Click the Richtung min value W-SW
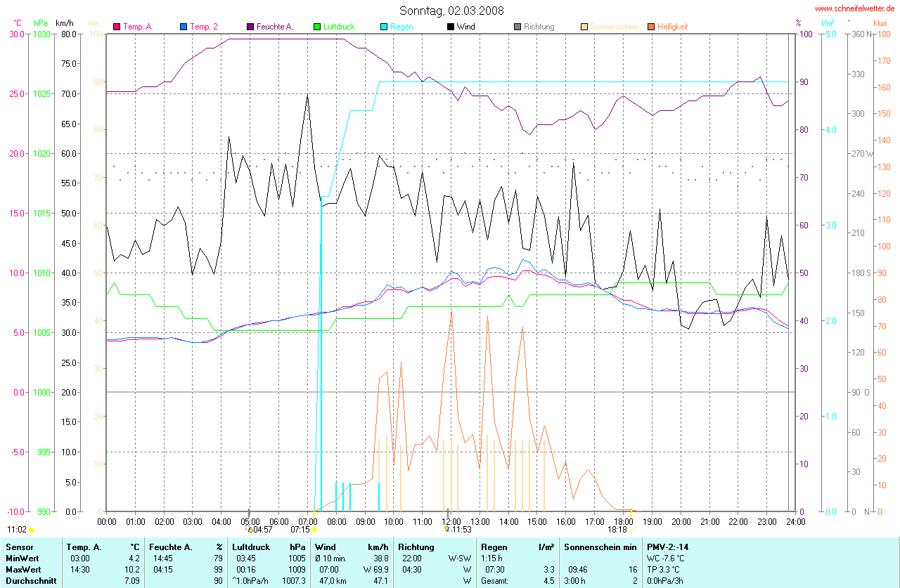900x588 pixels. (459, 558)
